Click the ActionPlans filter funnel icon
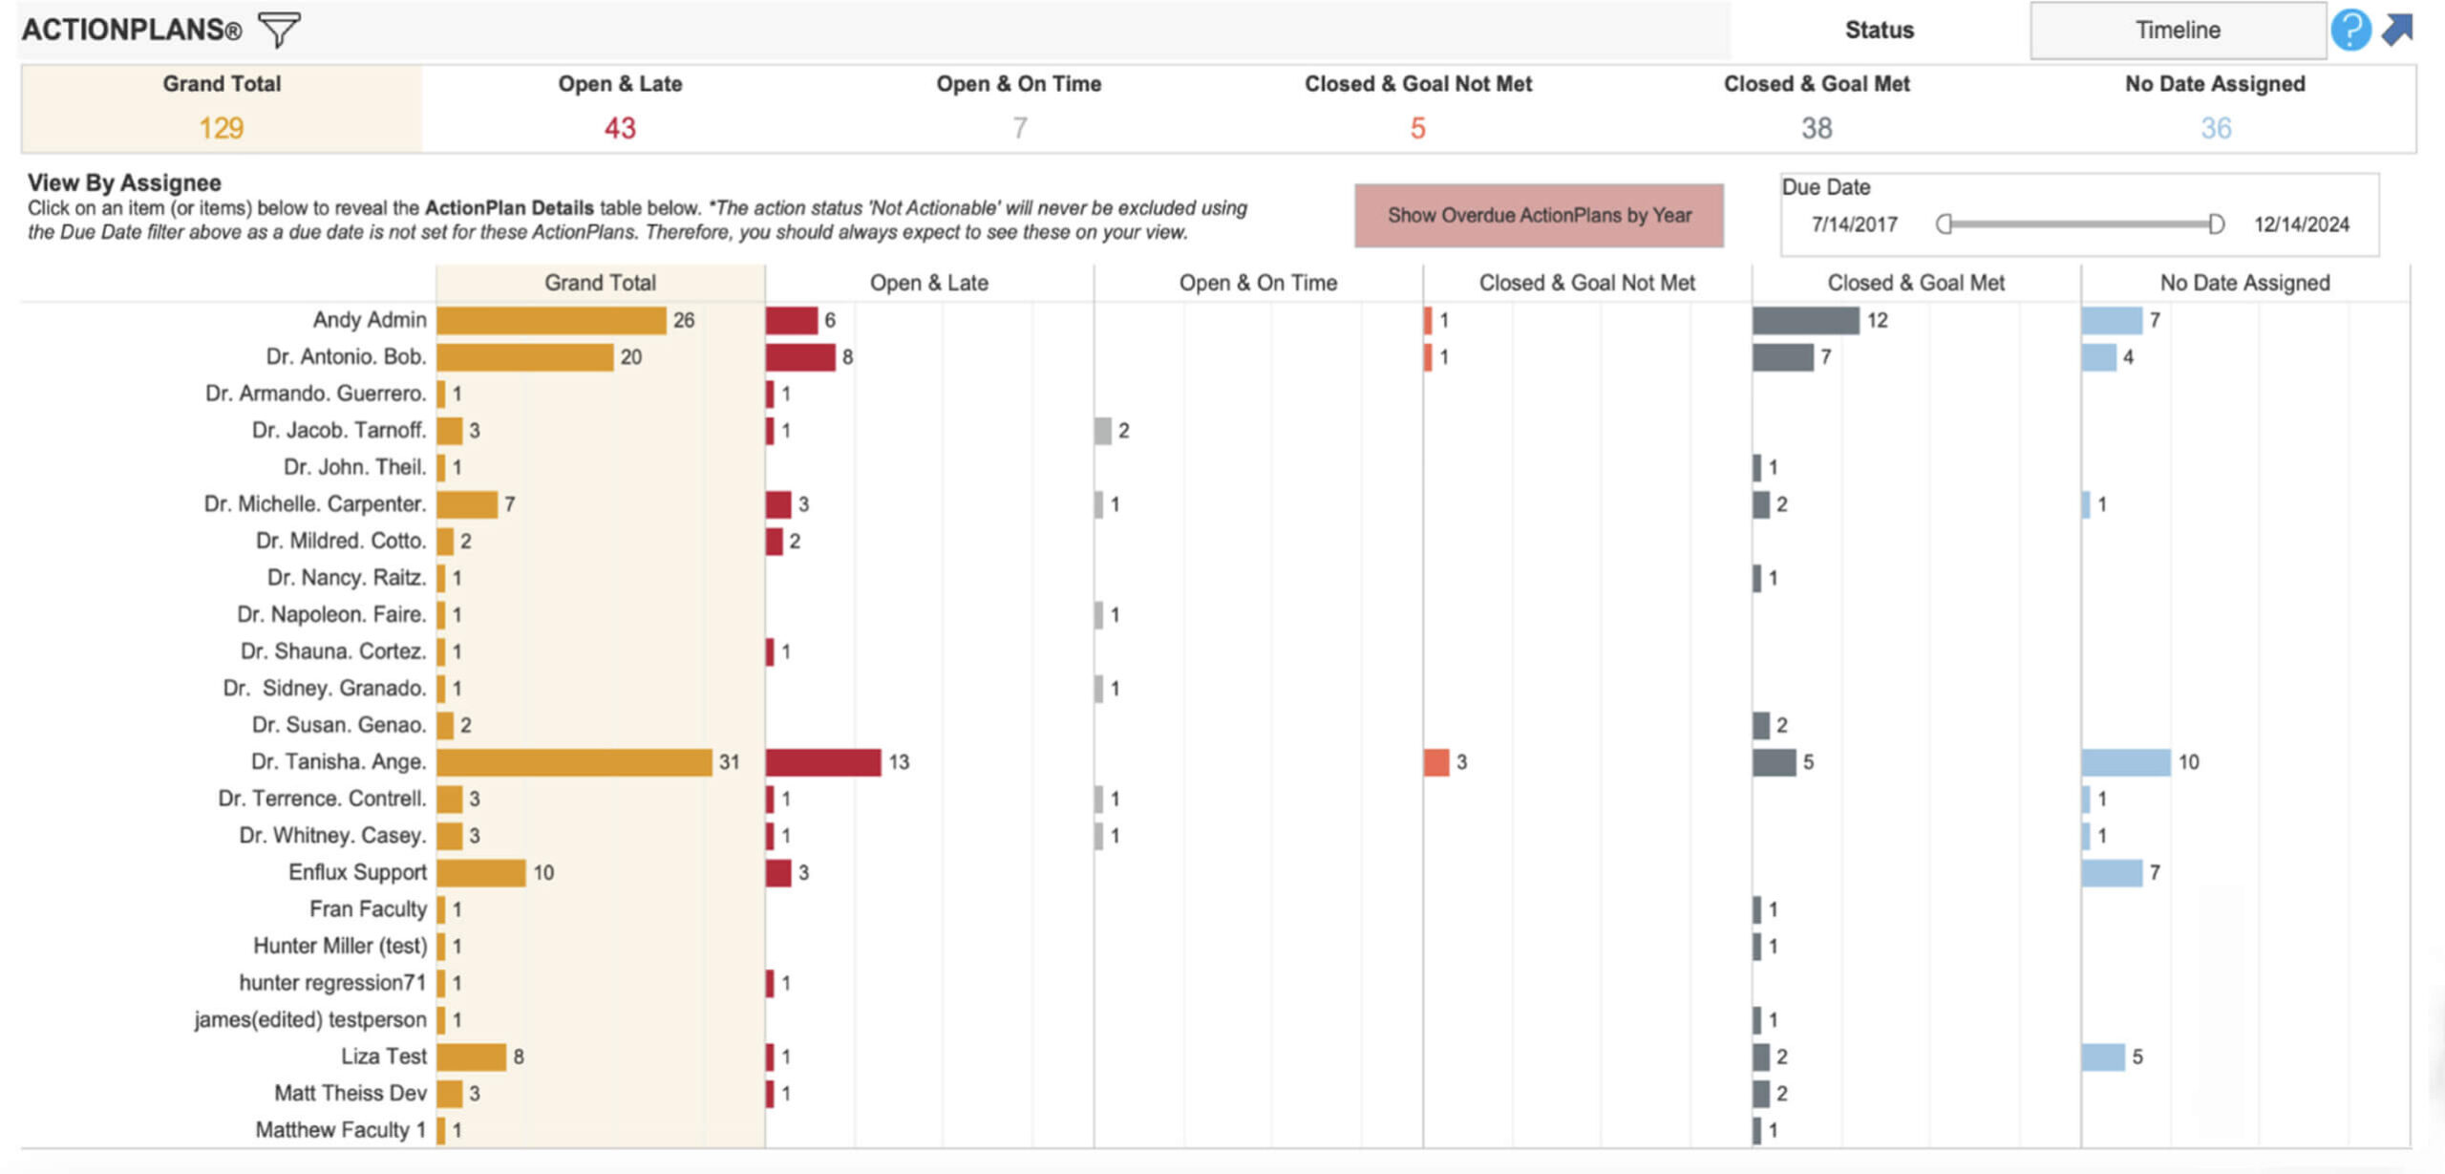 279,29
